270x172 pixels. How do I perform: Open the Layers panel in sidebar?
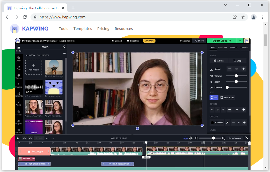pyautogui.click(x=18, y=59)
